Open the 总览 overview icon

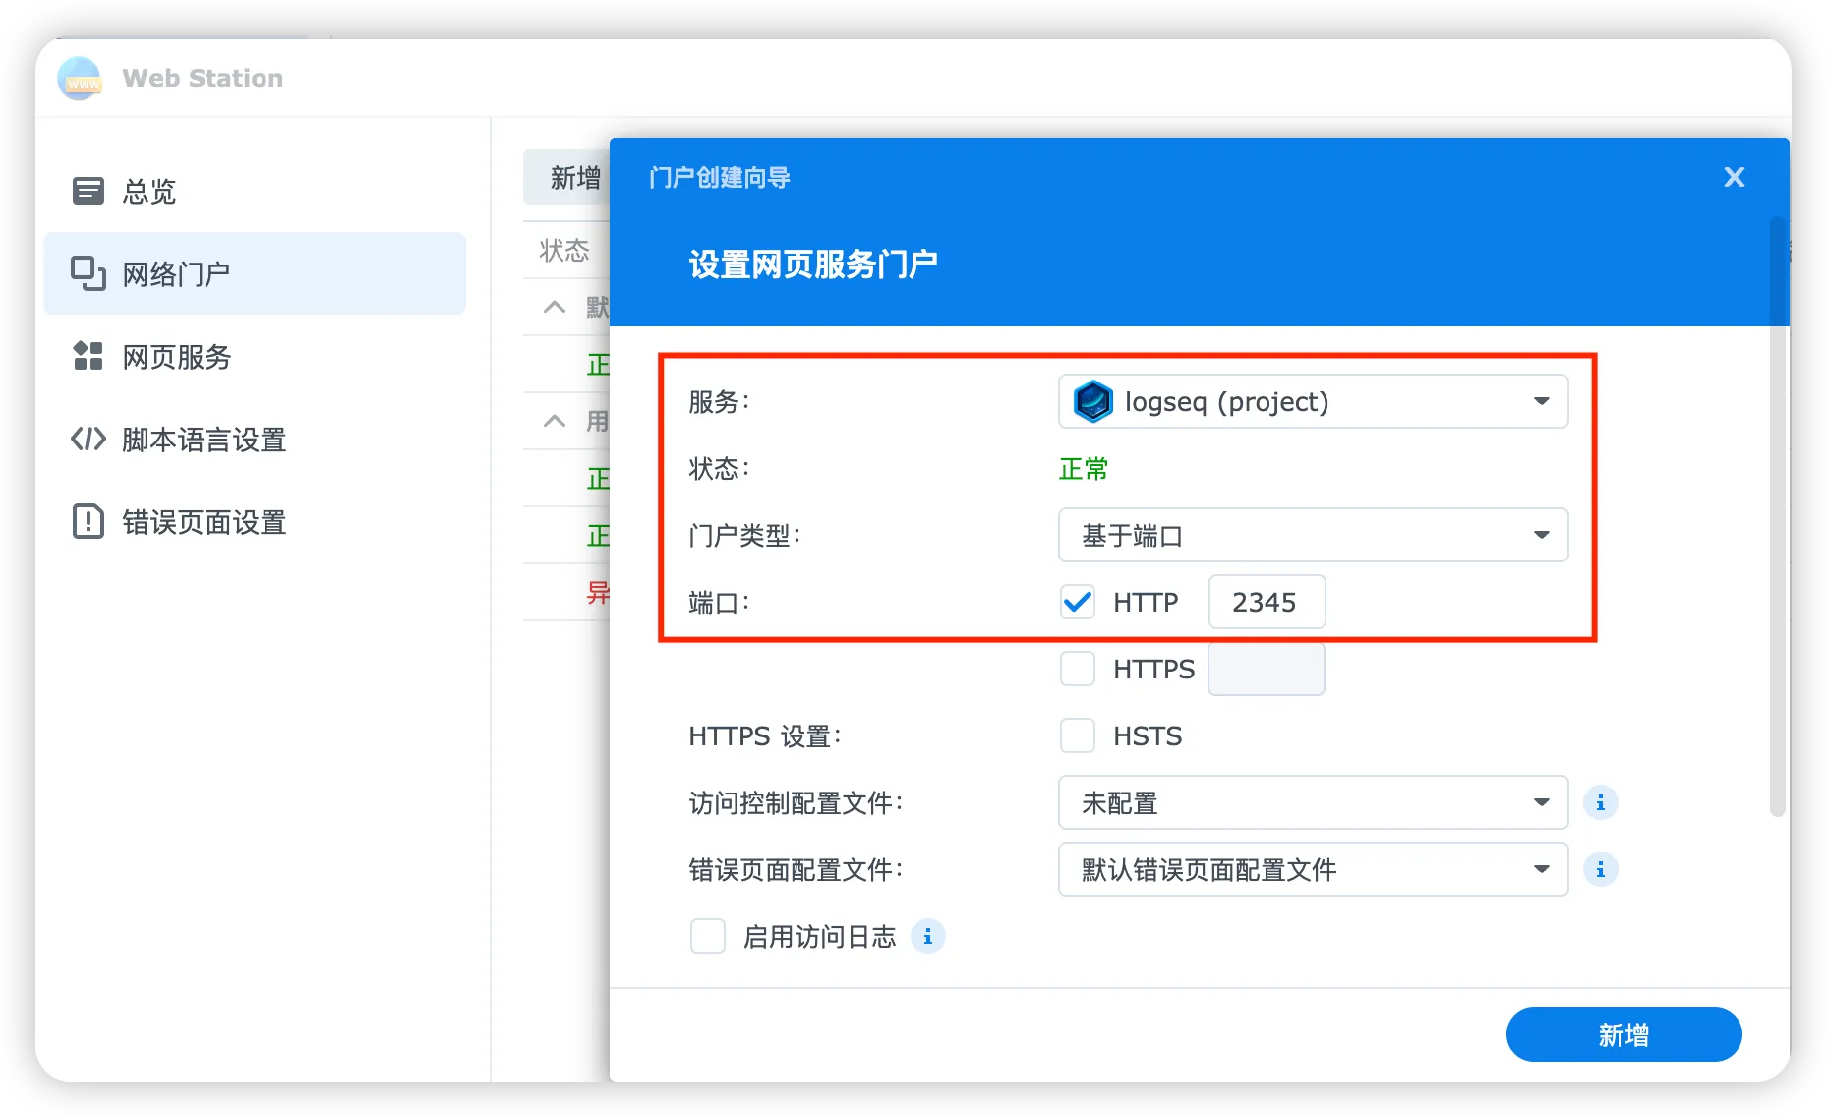[88, 191]
